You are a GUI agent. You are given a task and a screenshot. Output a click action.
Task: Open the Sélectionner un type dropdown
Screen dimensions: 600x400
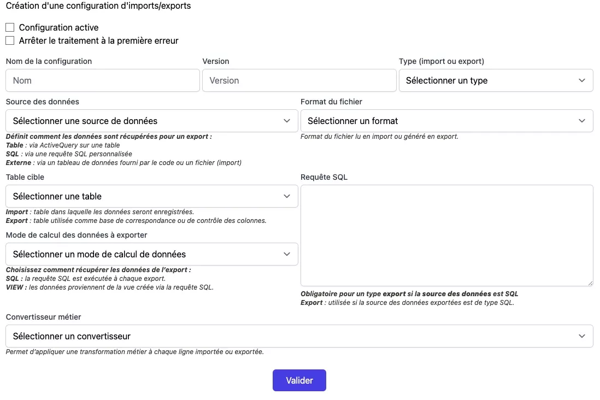(x=496, y=80)
